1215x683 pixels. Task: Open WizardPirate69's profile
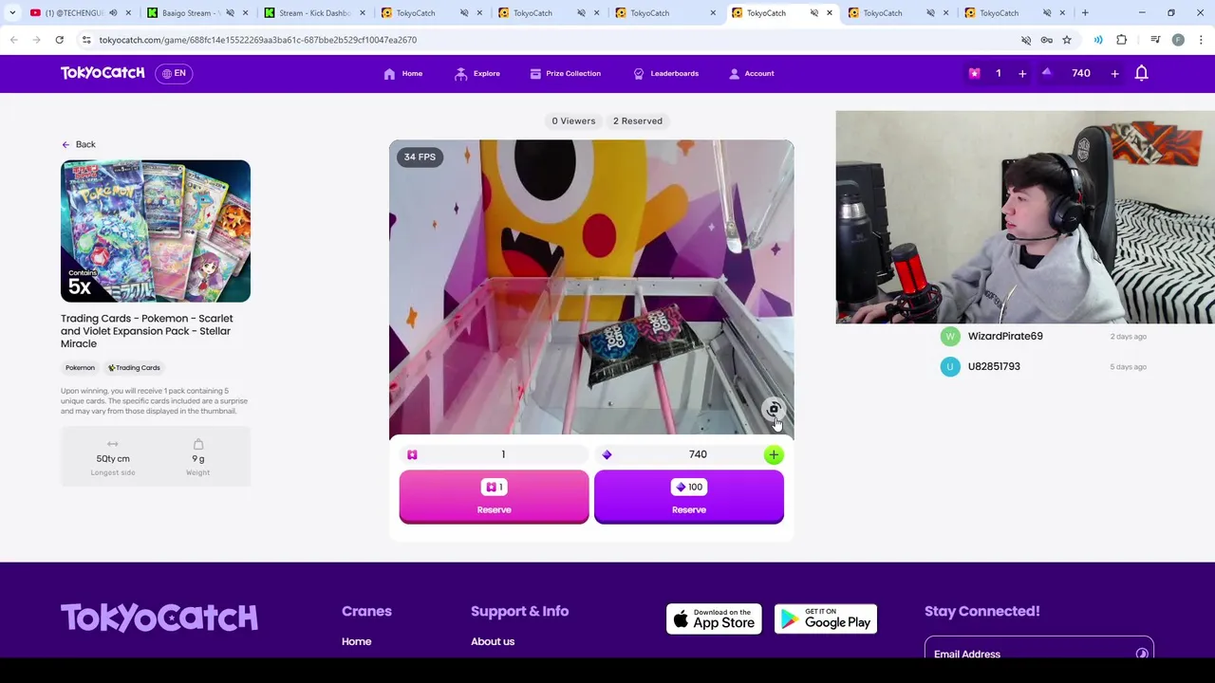coord(1005,336)
